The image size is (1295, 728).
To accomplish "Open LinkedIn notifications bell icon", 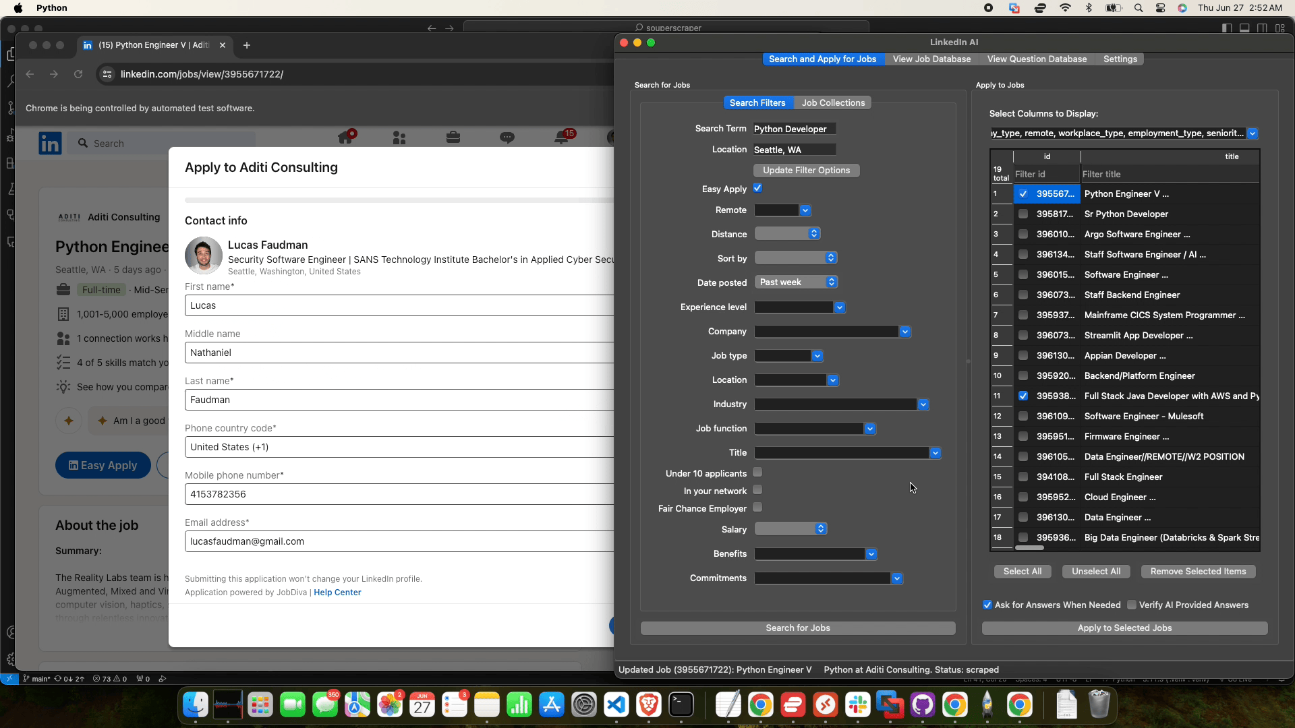I will (561, 138).
